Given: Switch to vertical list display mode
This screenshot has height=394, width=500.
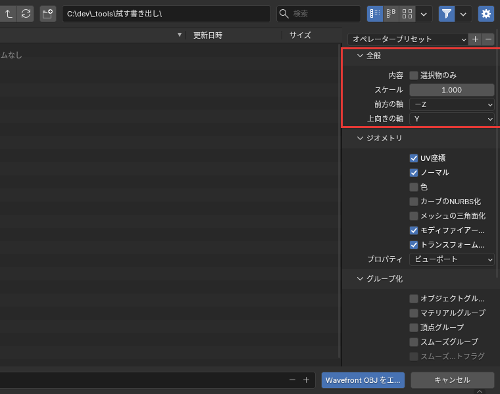Looking at the screenshot, I should tap(375, 14).
